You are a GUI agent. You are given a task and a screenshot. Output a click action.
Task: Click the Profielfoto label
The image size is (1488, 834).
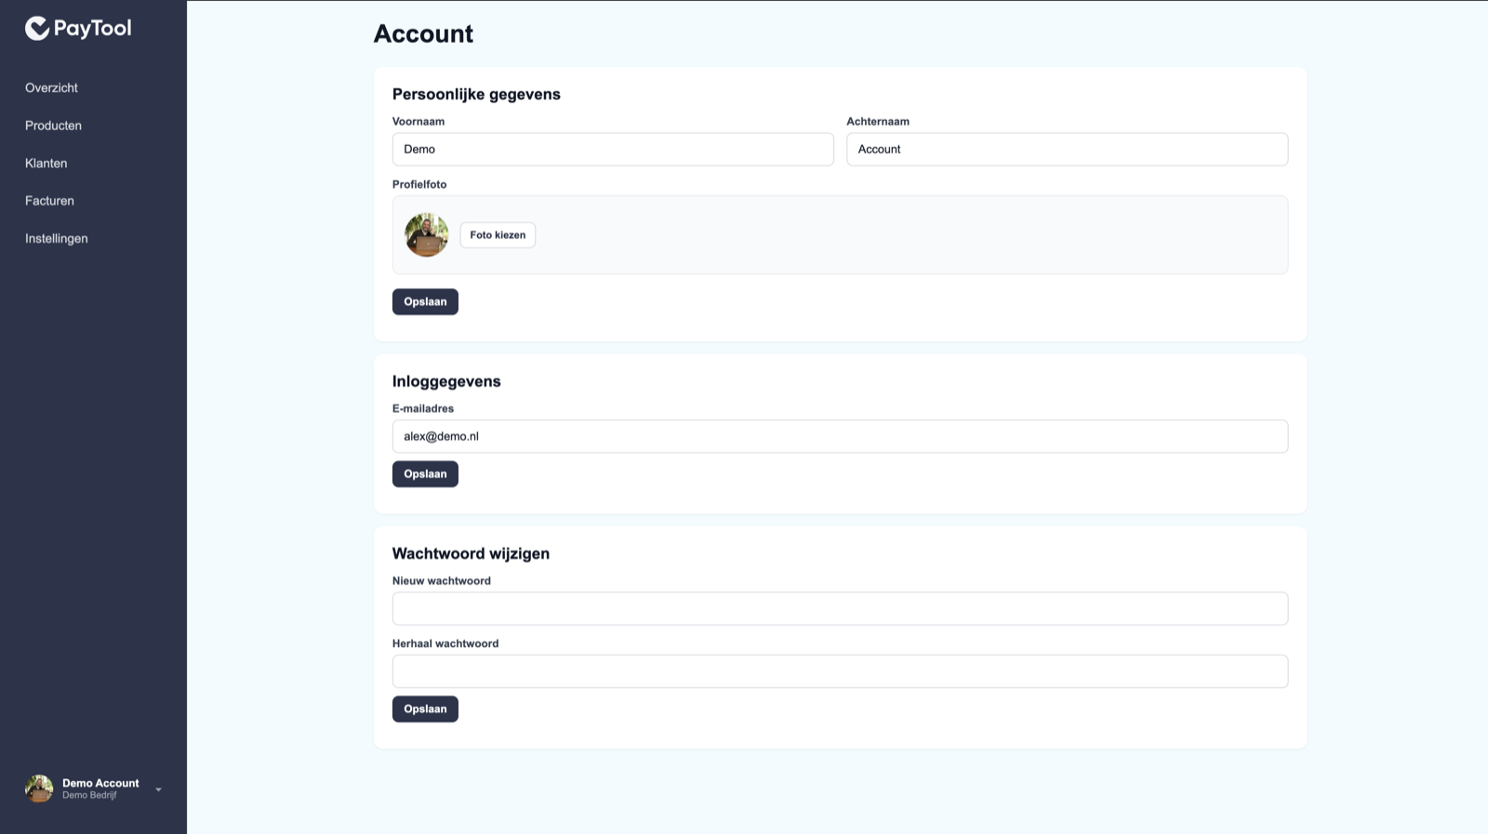419,184
